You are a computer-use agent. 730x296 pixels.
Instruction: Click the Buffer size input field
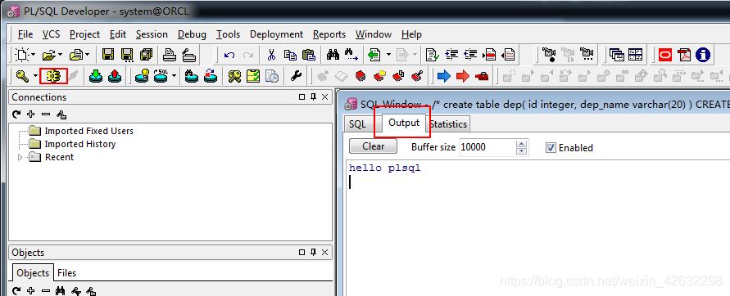coord(487,147)
